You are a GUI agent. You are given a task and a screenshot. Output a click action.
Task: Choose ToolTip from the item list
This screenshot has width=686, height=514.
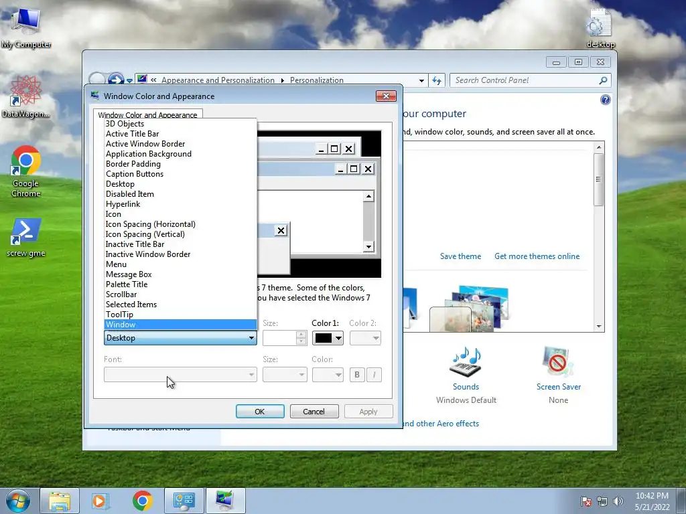180,315
